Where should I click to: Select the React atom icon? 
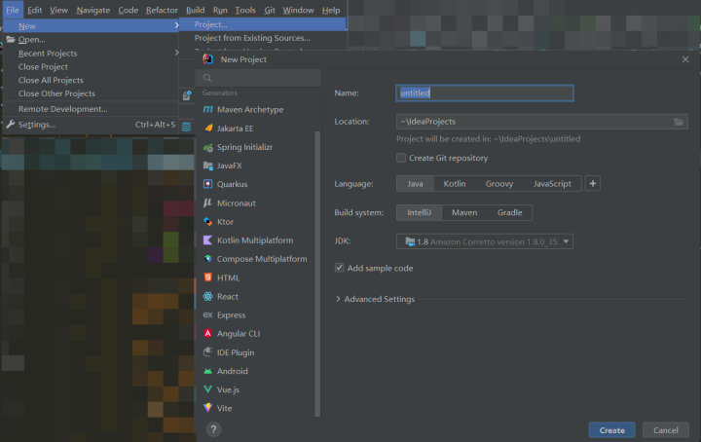click(x=208, y=296)
